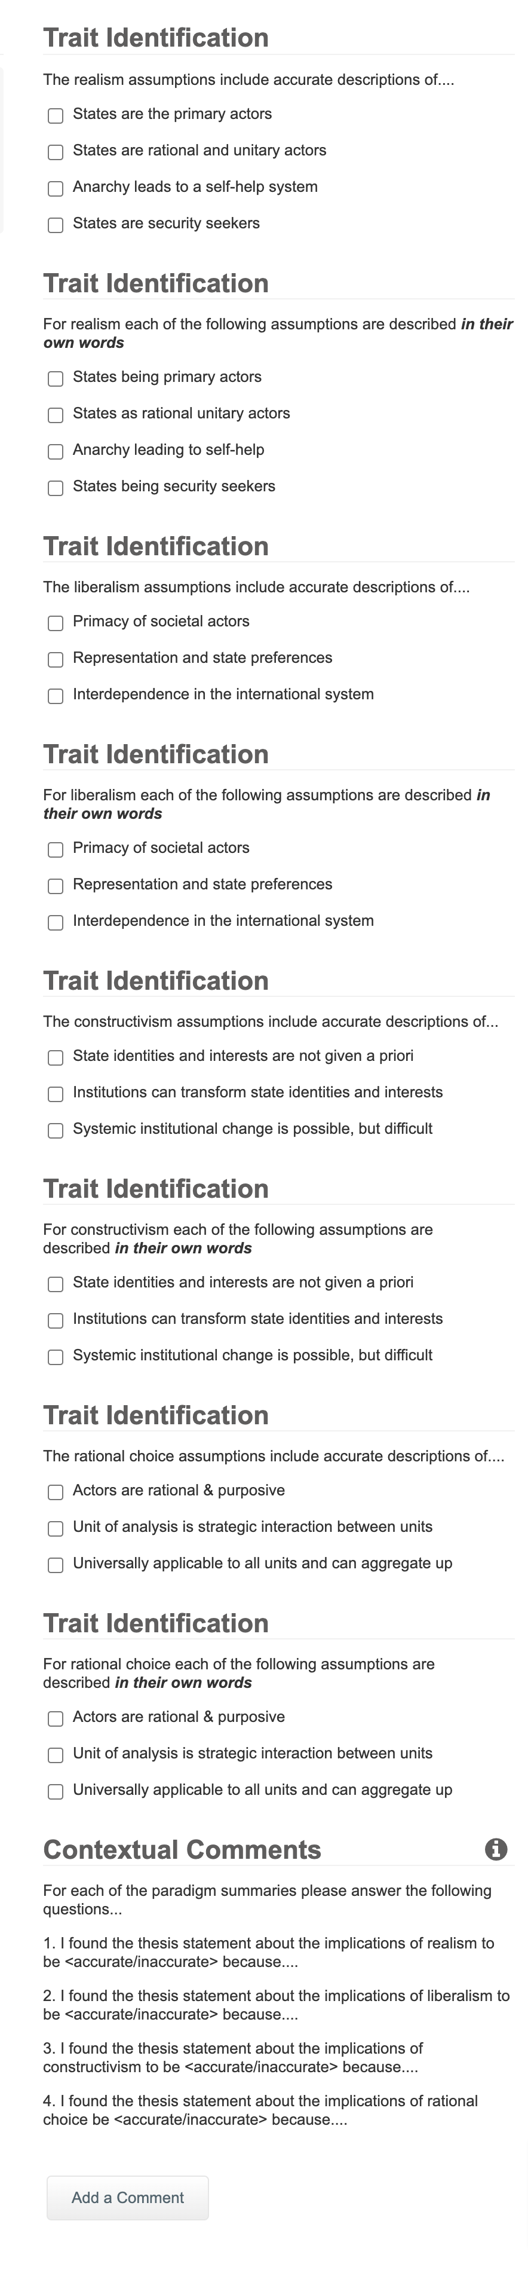This screenshot has height=2270, width=528.
Task: Select the "States are security seekers" checkbox
Action: pyautogui.click(x=56, y=225)
